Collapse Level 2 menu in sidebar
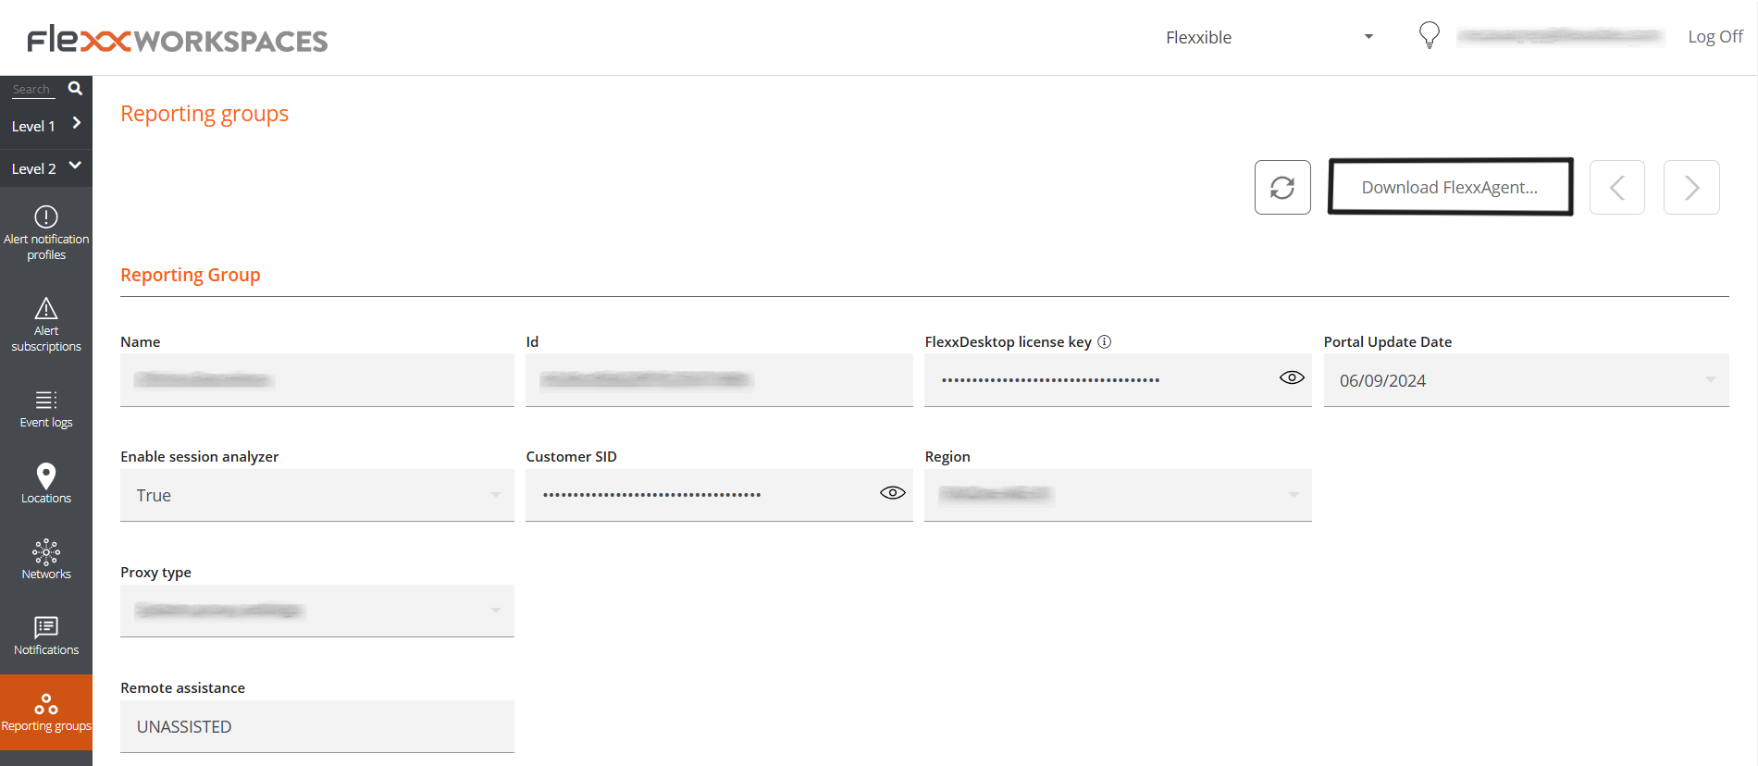 click(46, 168)
